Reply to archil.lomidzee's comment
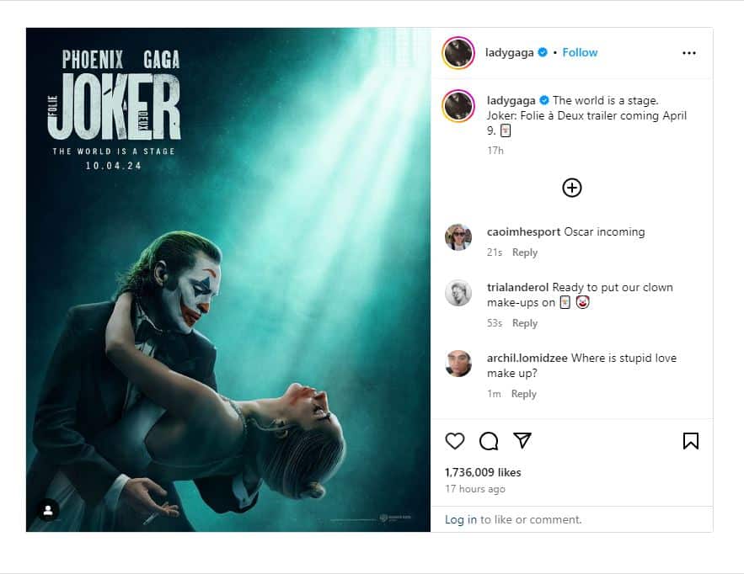Screen dimensions: 744x574 pyautogui.click(x=523, y=394)
